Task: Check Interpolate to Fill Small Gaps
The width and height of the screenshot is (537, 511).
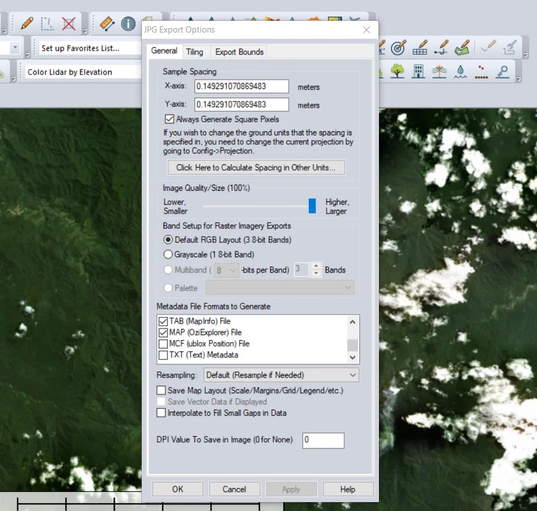Action: click(161, 413)
